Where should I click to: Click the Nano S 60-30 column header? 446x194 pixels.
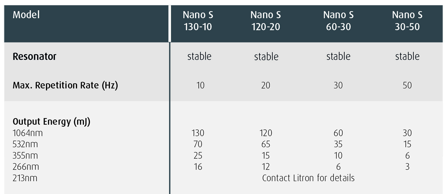[338, 21]
